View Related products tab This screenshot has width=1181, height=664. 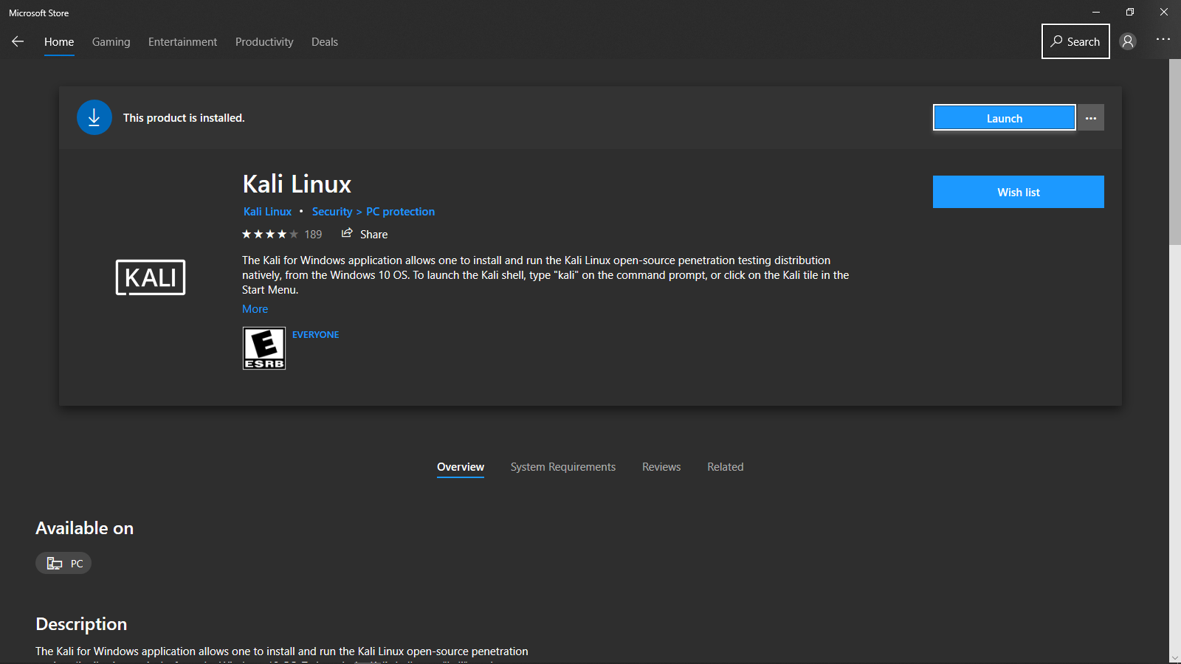726,467
